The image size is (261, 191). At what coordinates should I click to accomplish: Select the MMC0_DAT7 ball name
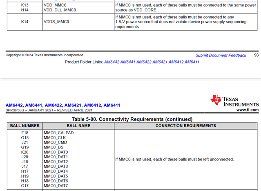[x=56, y=186]
